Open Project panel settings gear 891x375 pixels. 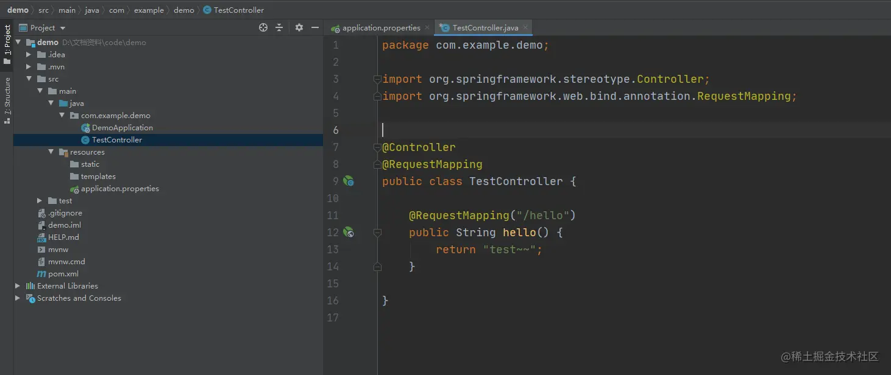pyautogui.click(x=299, y=27)
